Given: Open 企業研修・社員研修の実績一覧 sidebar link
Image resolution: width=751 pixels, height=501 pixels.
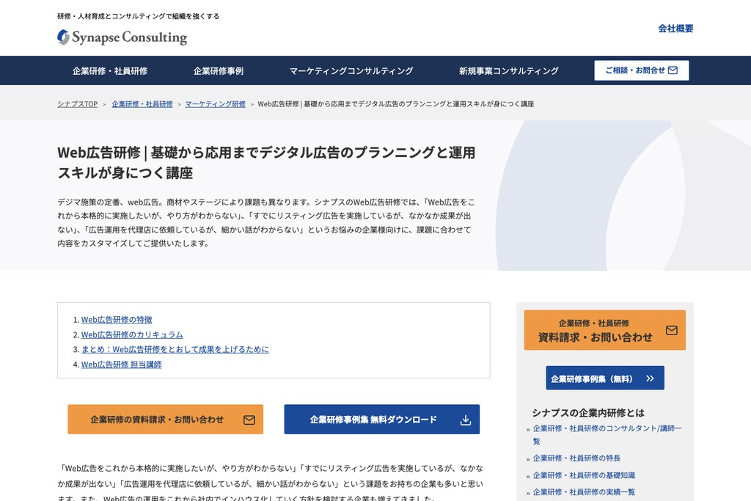Looking at the screenshot, I should click(x=584, y=492).
